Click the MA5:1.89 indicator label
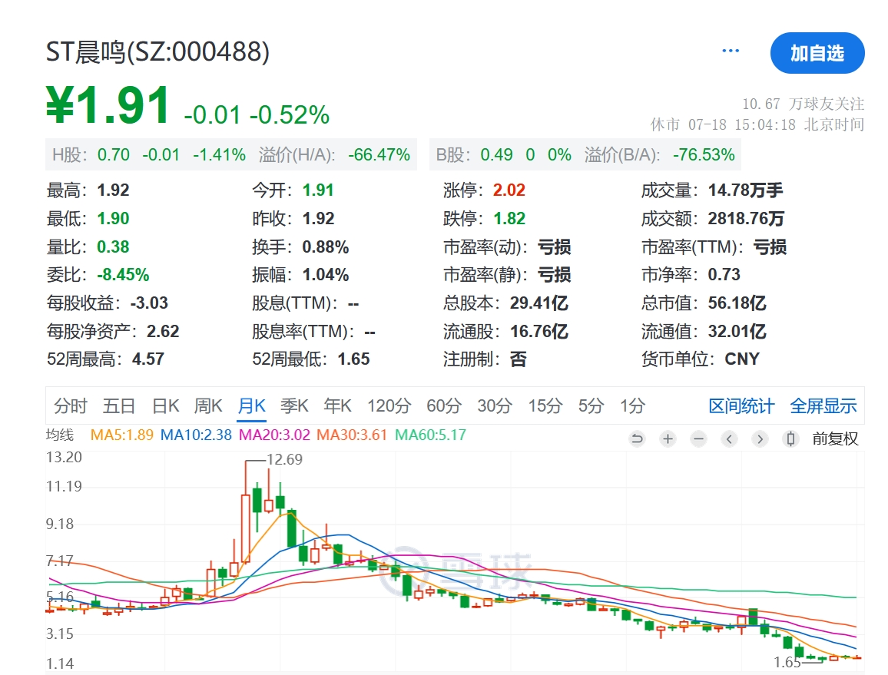This screenshot has width=888, height=675. 122,435
